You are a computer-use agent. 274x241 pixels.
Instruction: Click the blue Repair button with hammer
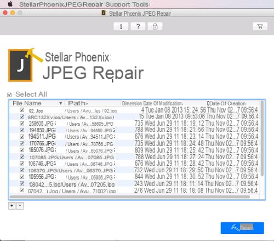[x=242, y=228]
